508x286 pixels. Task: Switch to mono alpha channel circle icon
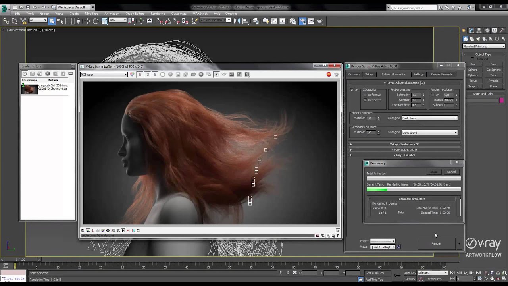pyautogui.click(x=163, y=75)
